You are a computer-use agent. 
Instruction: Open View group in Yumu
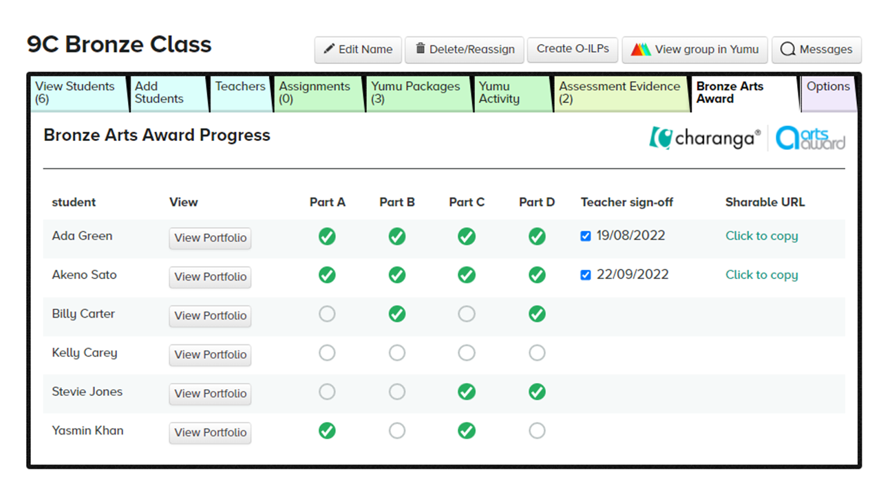(x=695, y=49)
